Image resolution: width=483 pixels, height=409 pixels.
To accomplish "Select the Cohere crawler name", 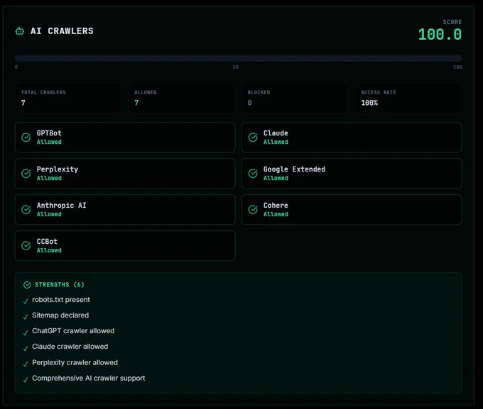I will (276, 206).
